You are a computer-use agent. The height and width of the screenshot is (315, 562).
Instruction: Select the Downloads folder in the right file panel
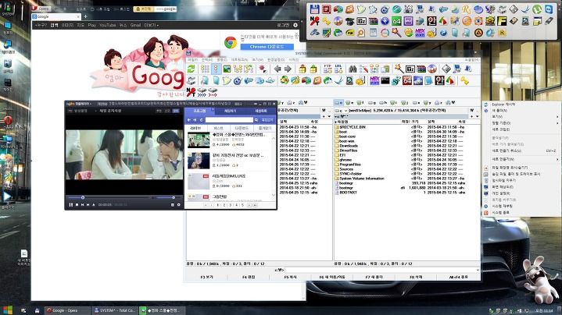point(349,146)
